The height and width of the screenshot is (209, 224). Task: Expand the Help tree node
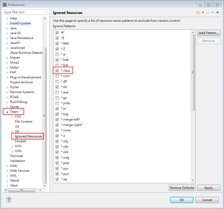click(x=7, y=19)
